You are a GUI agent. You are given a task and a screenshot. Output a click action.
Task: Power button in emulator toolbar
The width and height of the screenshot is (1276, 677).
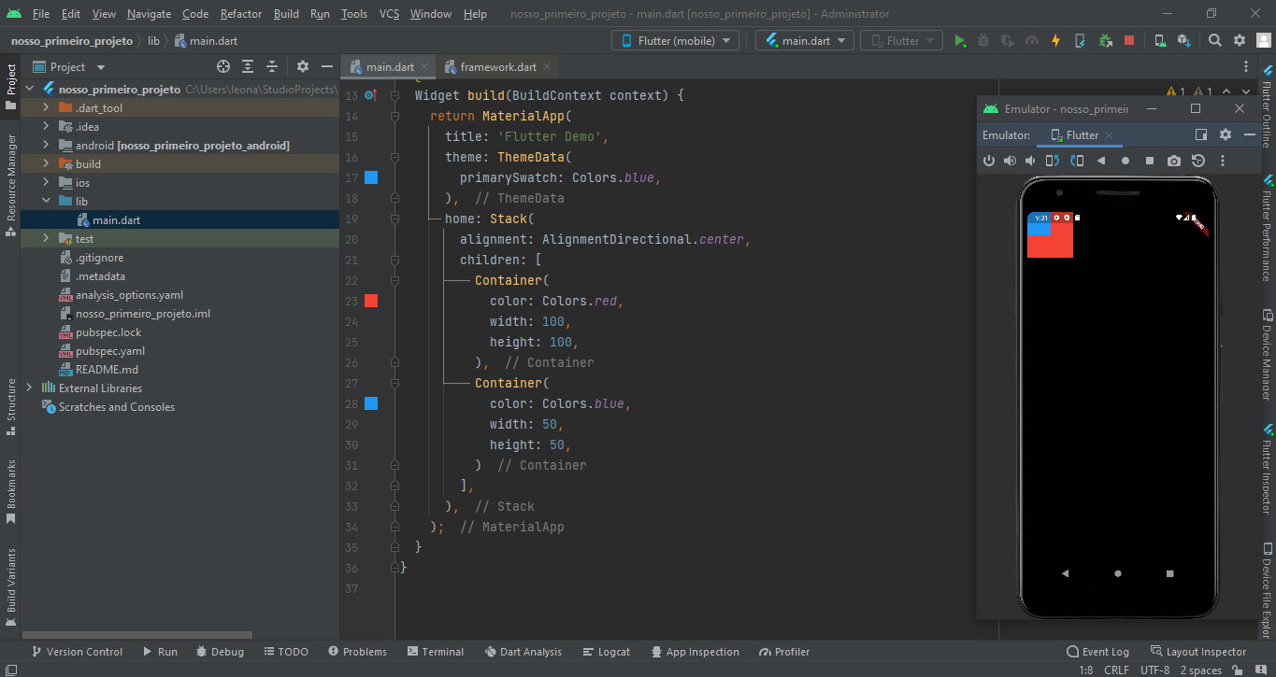point(989,161)
